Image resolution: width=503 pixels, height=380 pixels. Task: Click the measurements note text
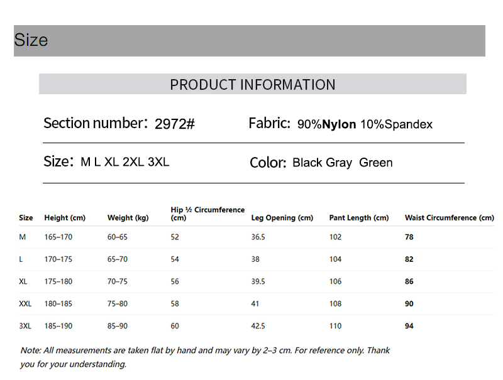205,357
